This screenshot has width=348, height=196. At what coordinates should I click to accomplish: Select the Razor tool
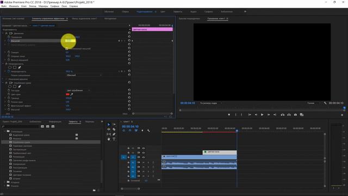(114, 130)
